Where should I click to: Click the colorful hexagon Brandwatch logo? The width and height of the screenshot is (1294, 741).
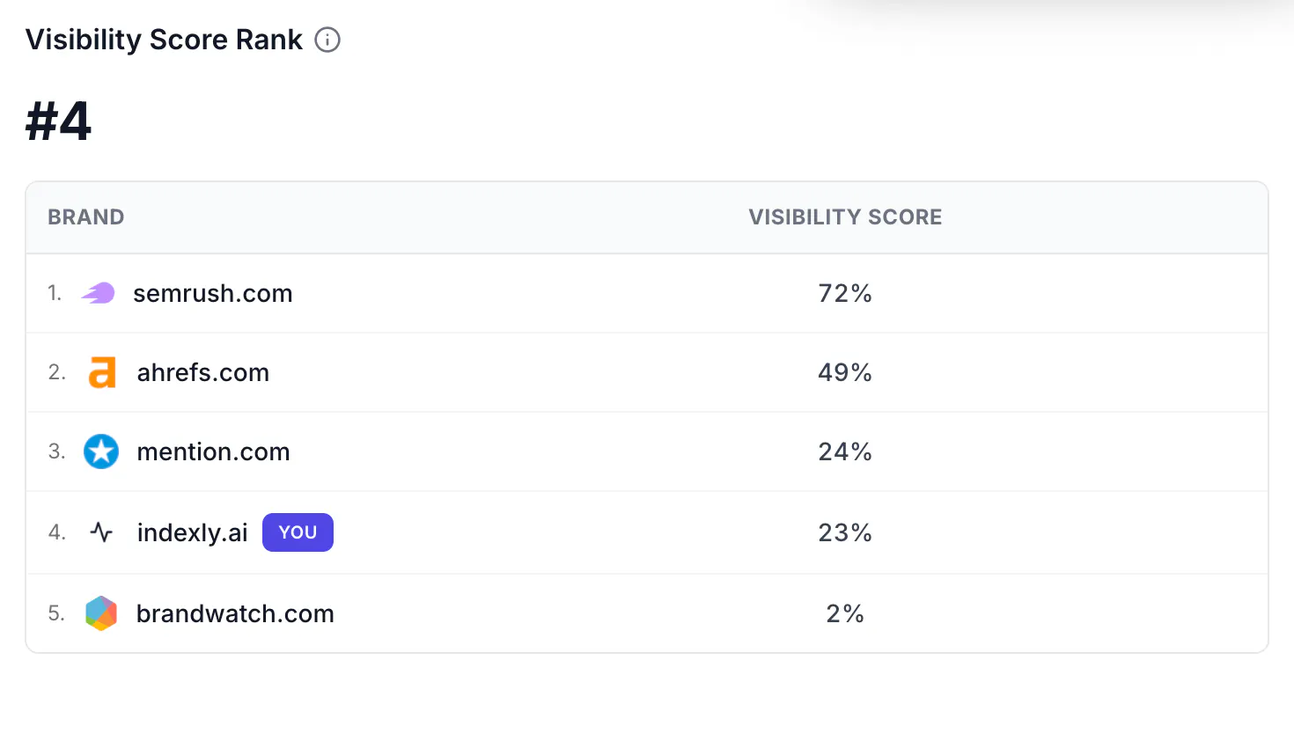point(101,613)
